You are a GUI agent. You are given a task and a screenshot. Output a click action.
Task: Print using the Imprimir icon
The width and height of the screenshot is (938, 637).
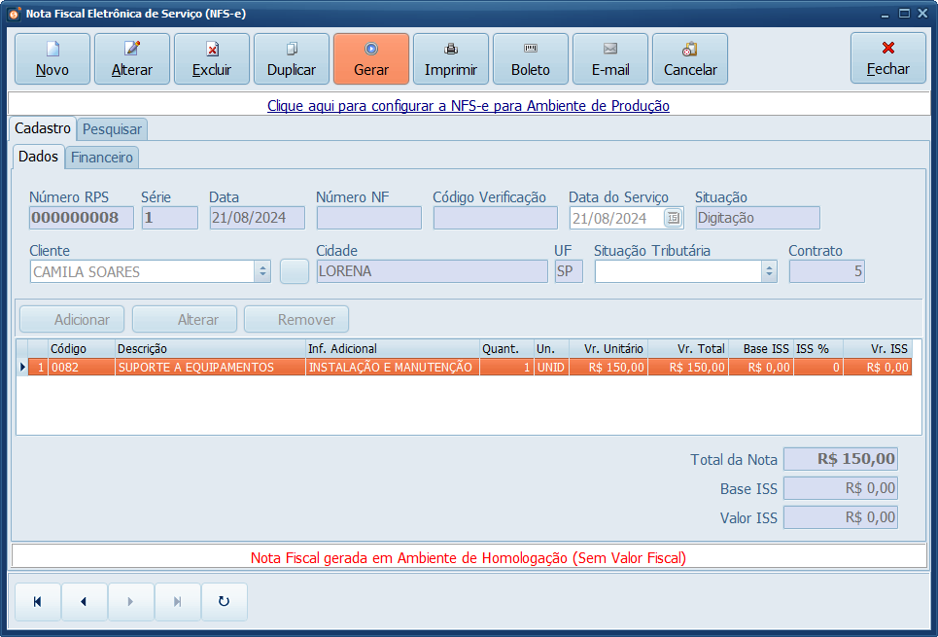[x=451, y=49]
